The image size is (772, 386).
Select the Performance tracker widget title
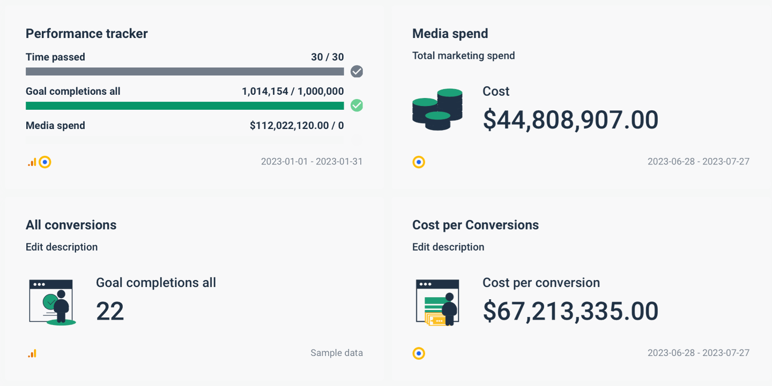coord(86,33)
